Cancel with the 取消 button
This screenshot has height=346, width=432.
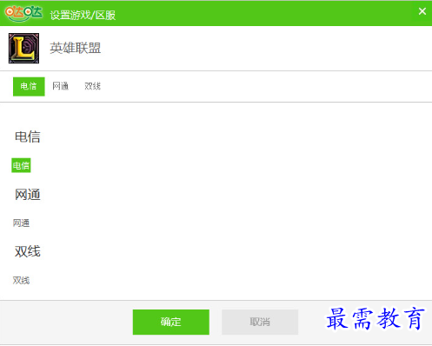coord(260,322)
